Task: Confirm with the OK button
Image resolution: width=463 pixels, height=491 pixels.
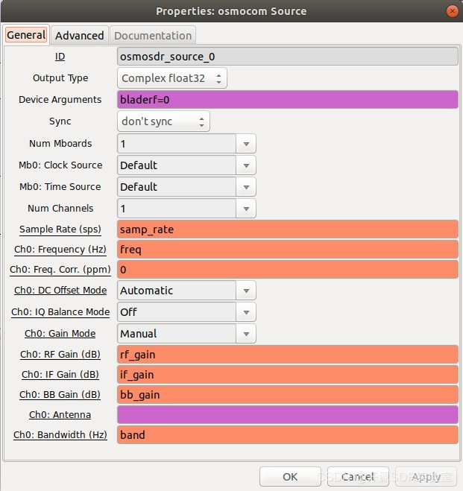Action: click(290, 477)
